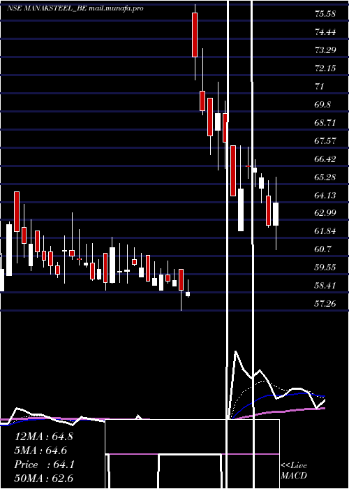This screenshot has width=349, height=489.
Task: Click the NSE MANAKSTEEL_BE chart title text
Action: pos(75,8)
